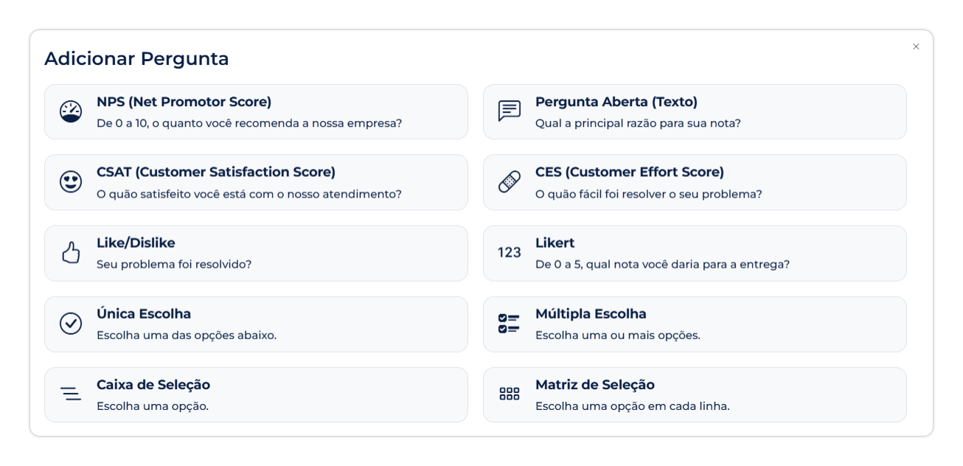Click the speech bubble Pergunta Aberta icon

[x=510, y=111]
